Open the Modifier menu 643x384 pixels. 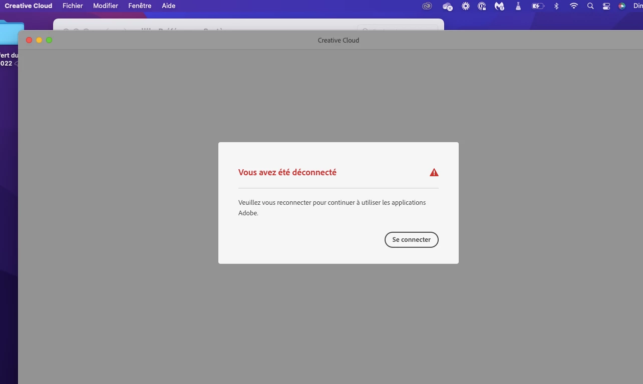(x=106, y=6)
